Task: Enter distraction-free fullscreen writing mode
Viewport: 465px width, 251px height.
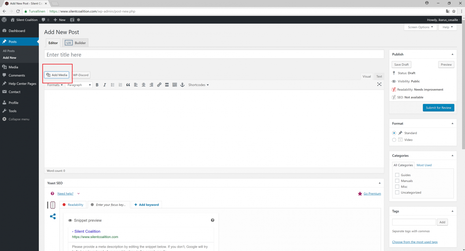Action: (379, 84)
